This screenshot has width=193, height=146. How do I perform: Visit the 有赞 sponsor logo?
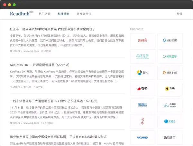(142, 89)
